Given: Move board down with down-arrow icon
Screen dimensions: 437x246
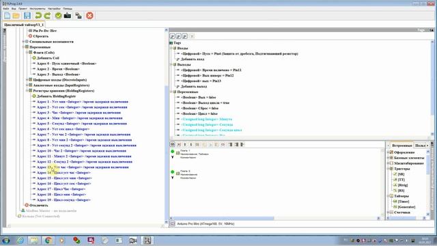Looking at the screenshot, I should point(191,144).
